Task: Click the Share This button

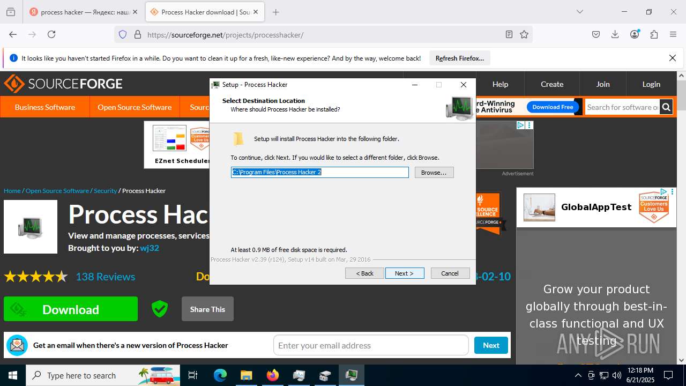Action: [x=207, y=309]
